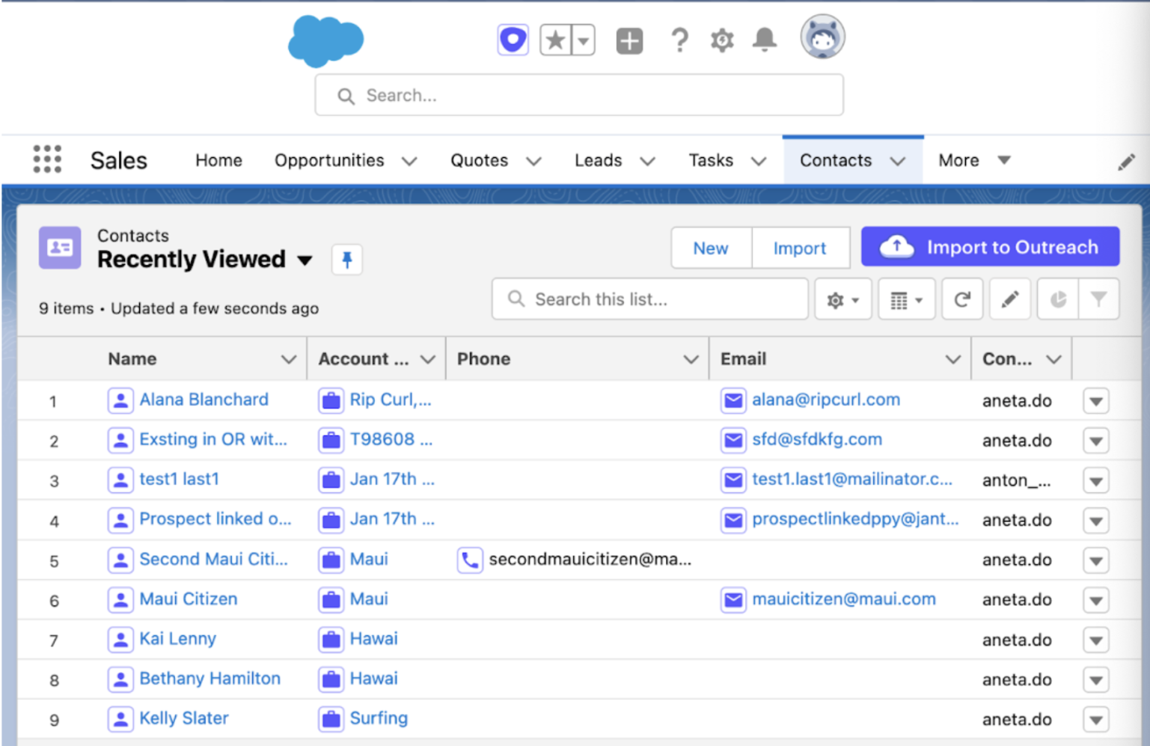Viewport: 1150px width, 746px height.
Task: Open the Account column menu chevron
Action: [428, 359]
